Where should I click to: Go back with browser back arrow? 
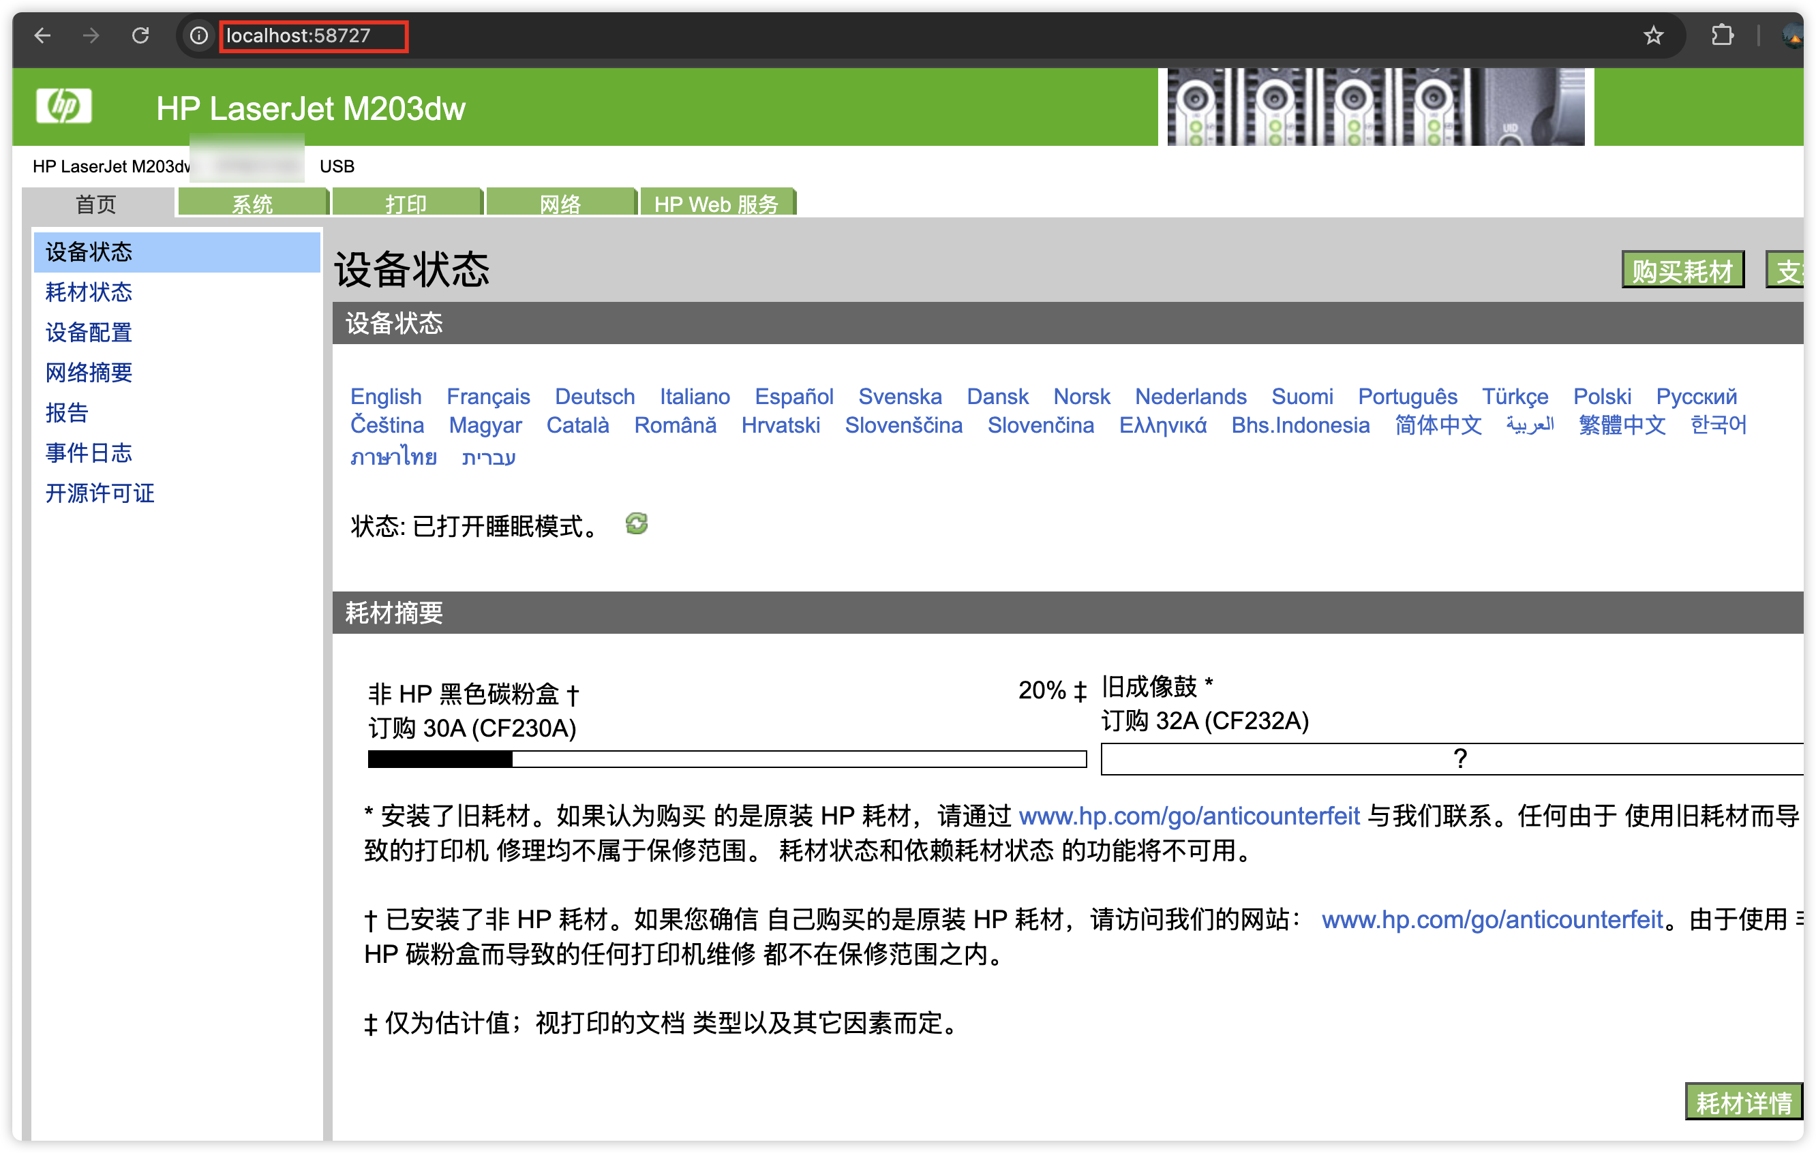pyautogui.click(x=43, y=35)
